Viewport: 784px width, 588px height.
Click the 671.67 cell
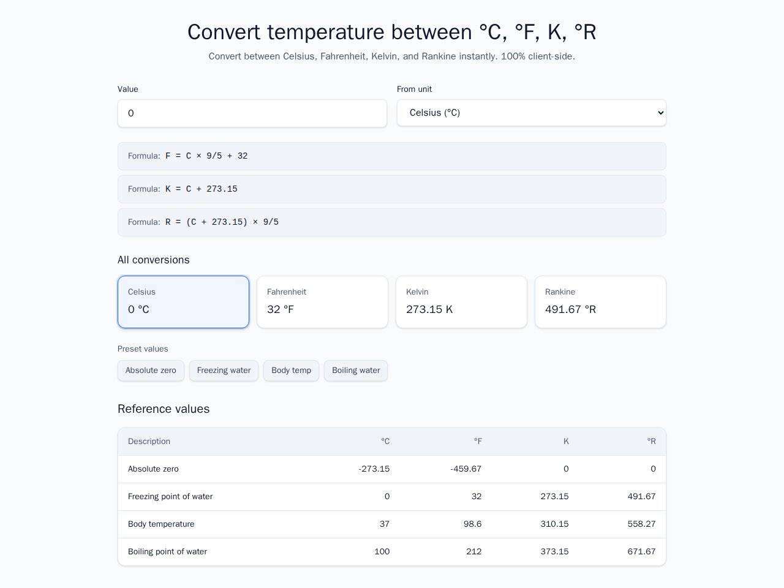pos(641,552)
